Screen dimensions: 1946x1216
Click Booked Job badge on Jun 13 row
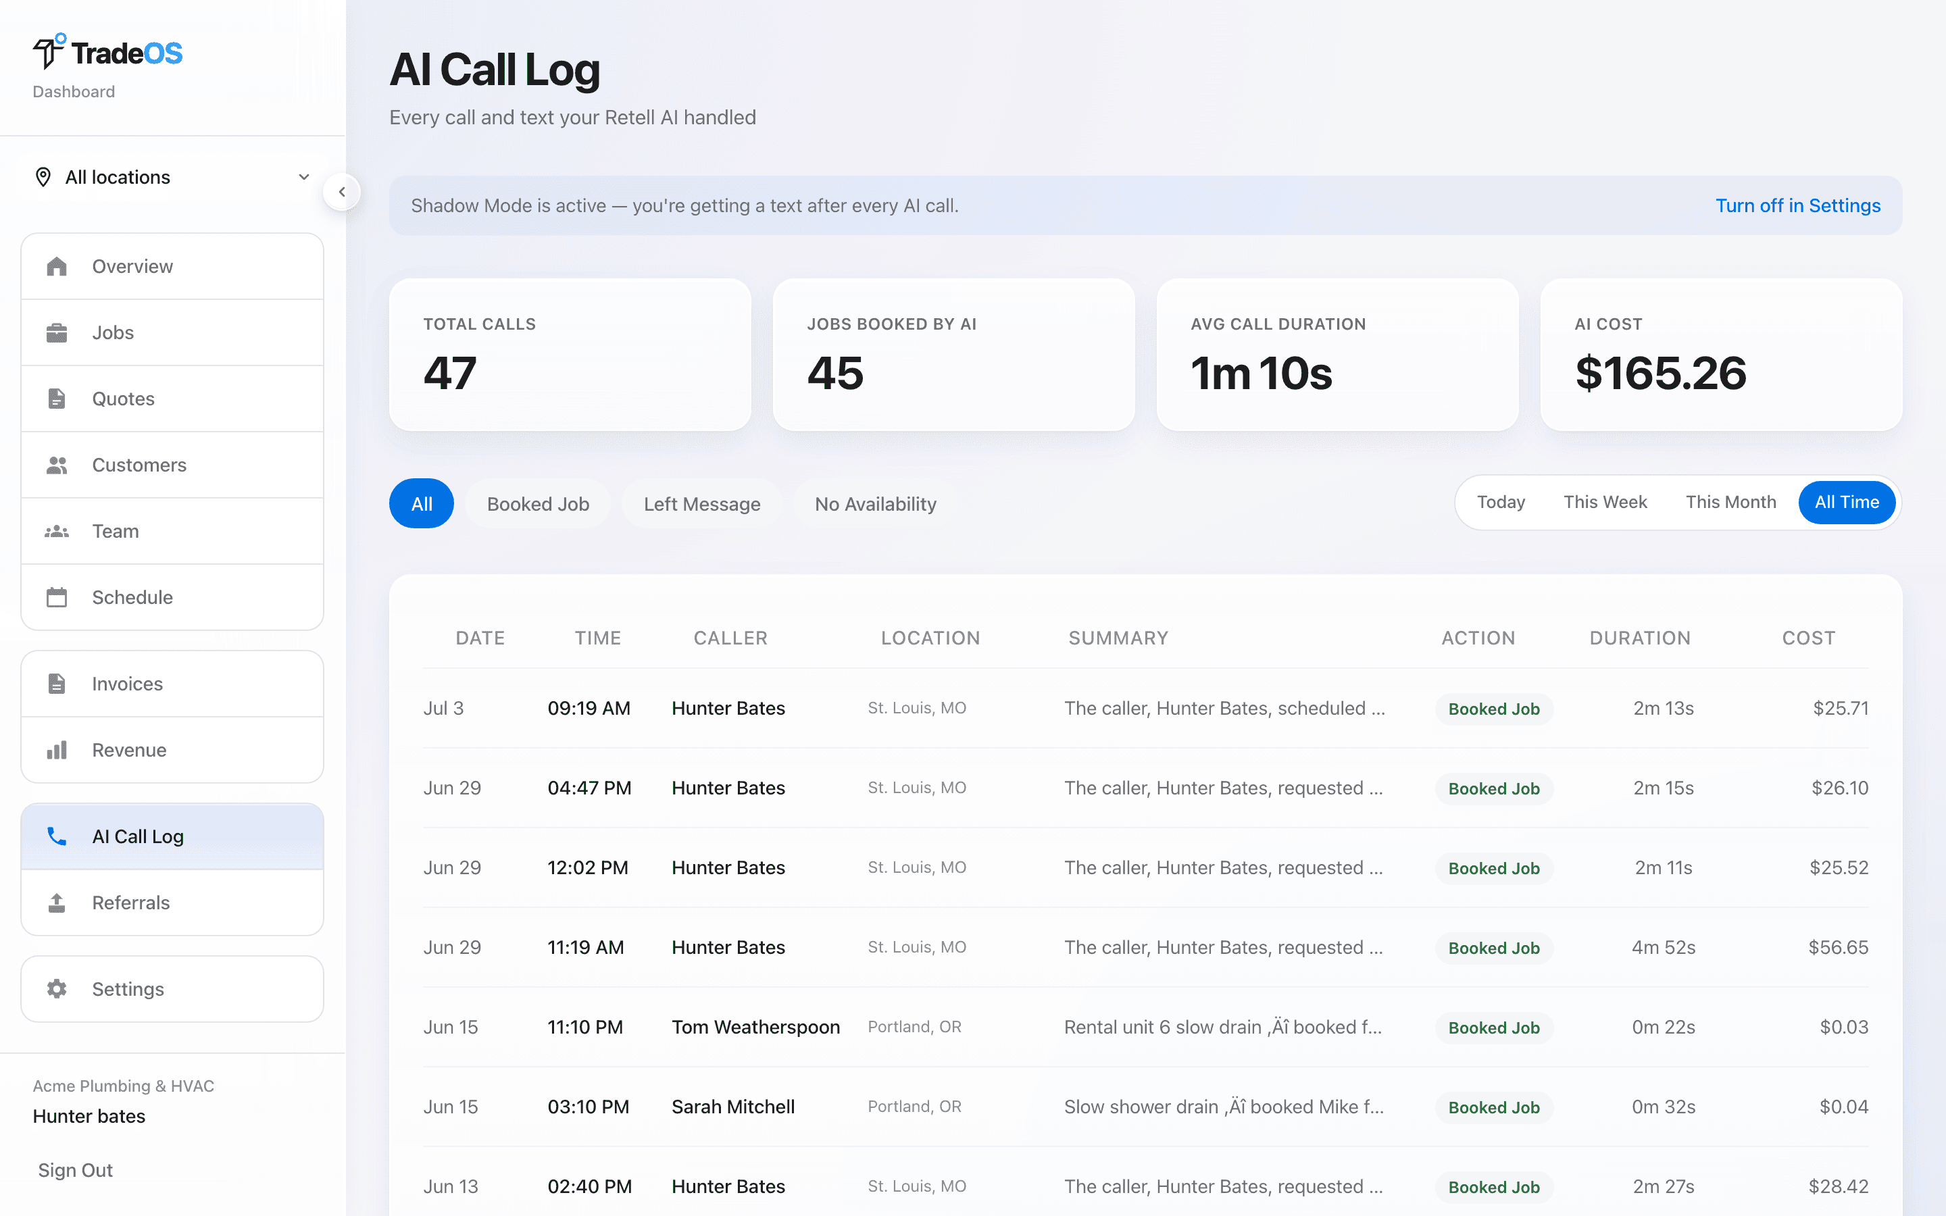[1494, 1187]
